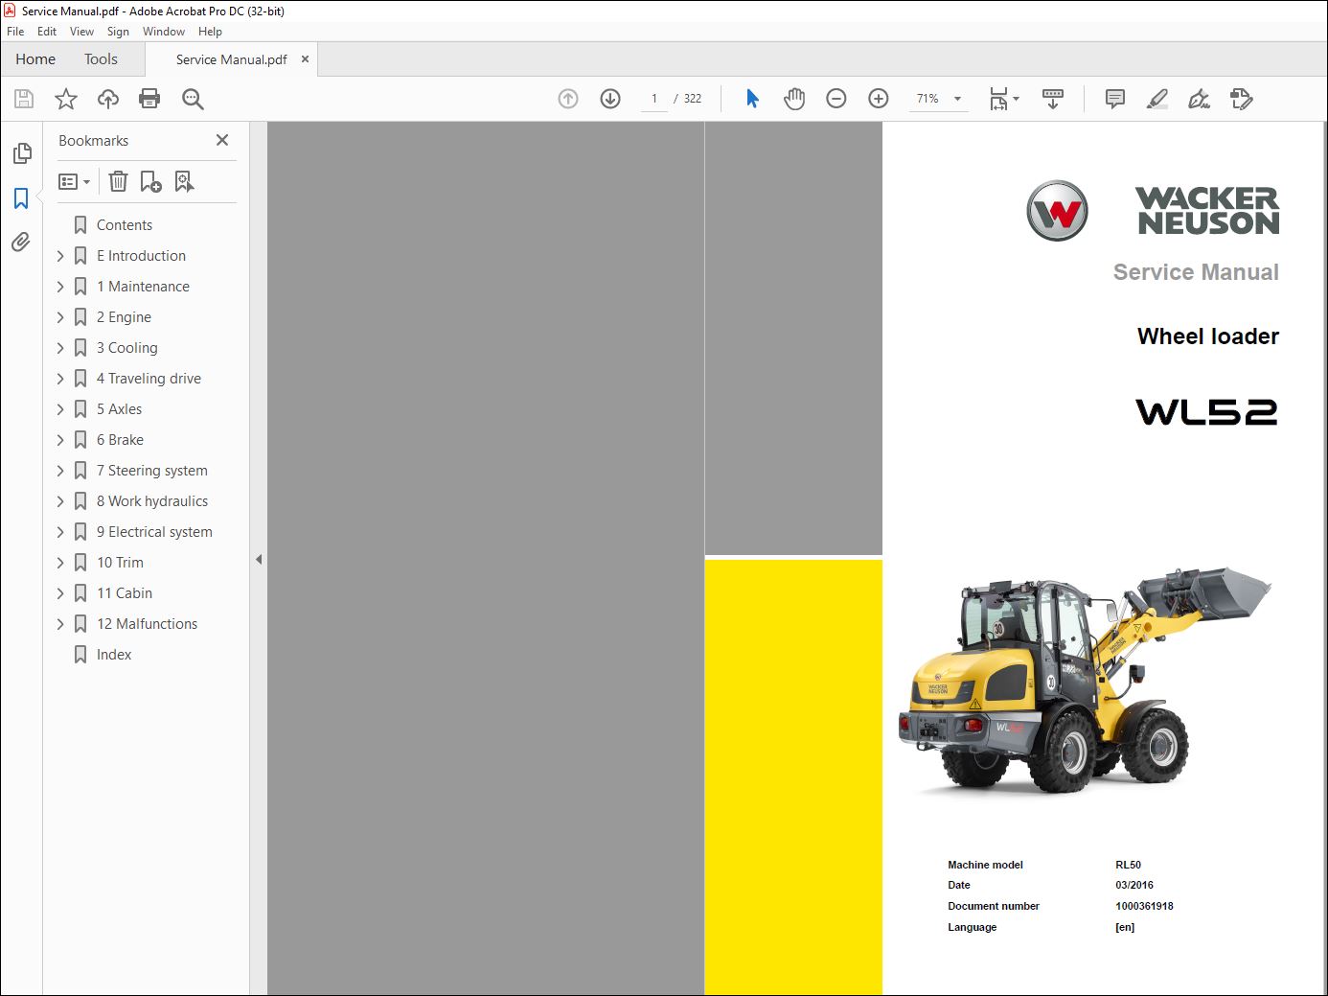Viewport: 1328px width, 996px height.
Task: Click the stamp tool icon
Action: (x=1242, y=99)
